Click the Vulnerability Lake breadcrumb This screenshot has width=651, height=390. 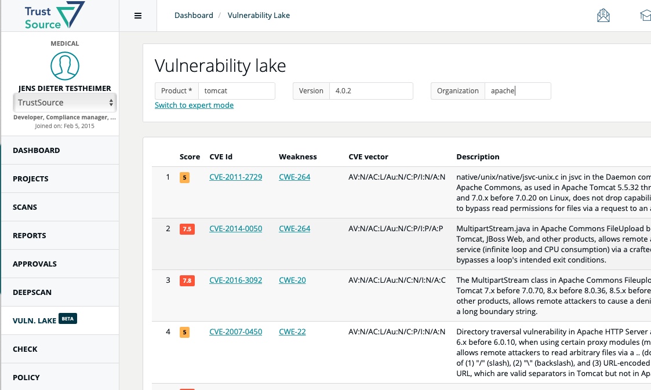point(259,15)
